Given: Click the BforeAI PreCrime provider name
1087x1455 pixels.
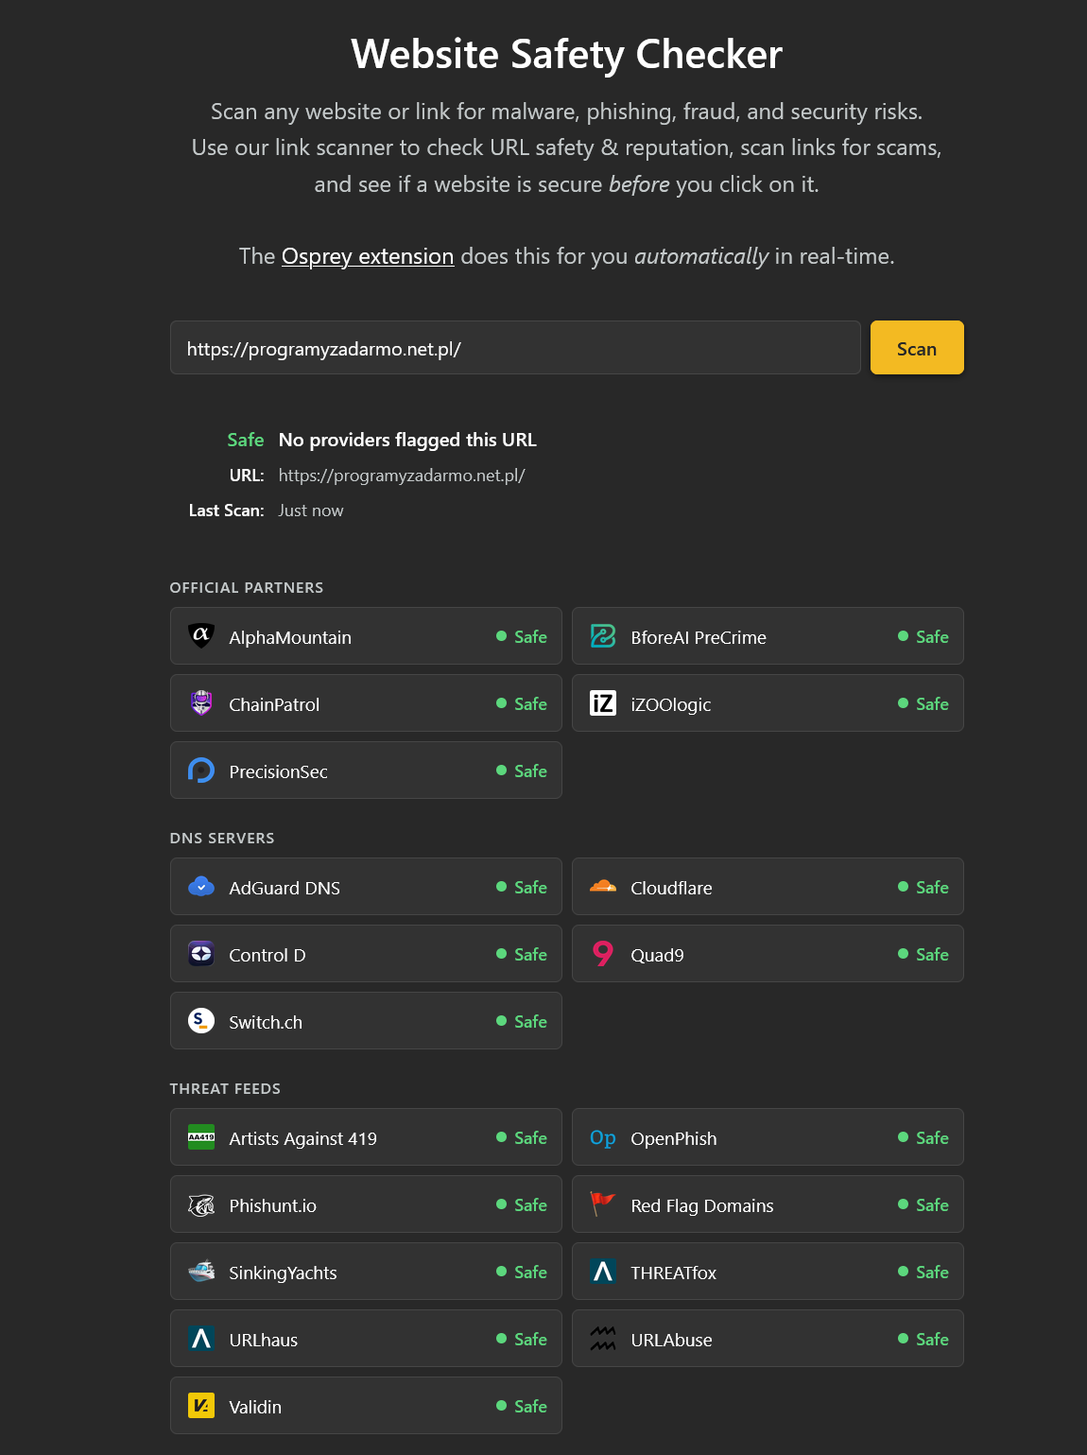Looking at the screenshot, I should 699,637.
